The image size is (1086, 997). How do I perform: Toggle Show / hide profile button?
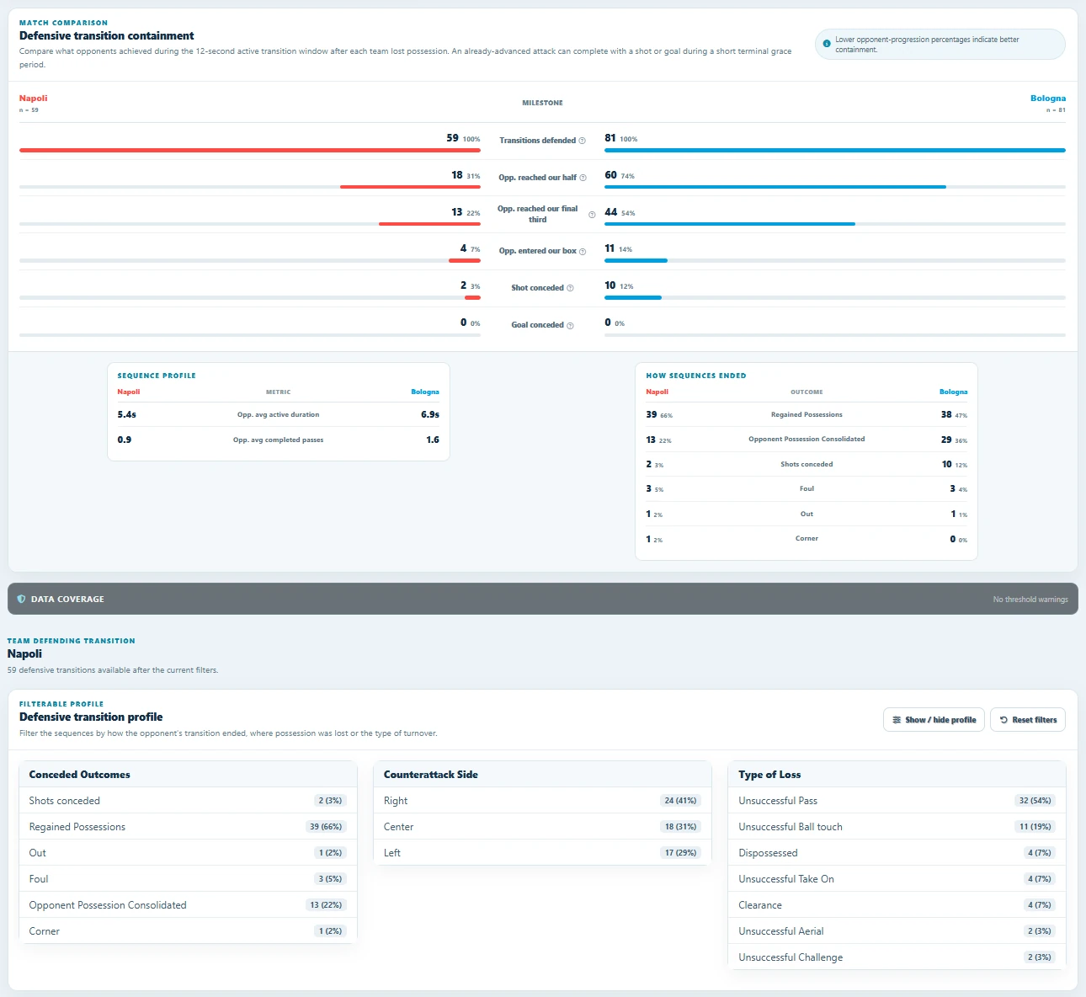pos(934,720)
